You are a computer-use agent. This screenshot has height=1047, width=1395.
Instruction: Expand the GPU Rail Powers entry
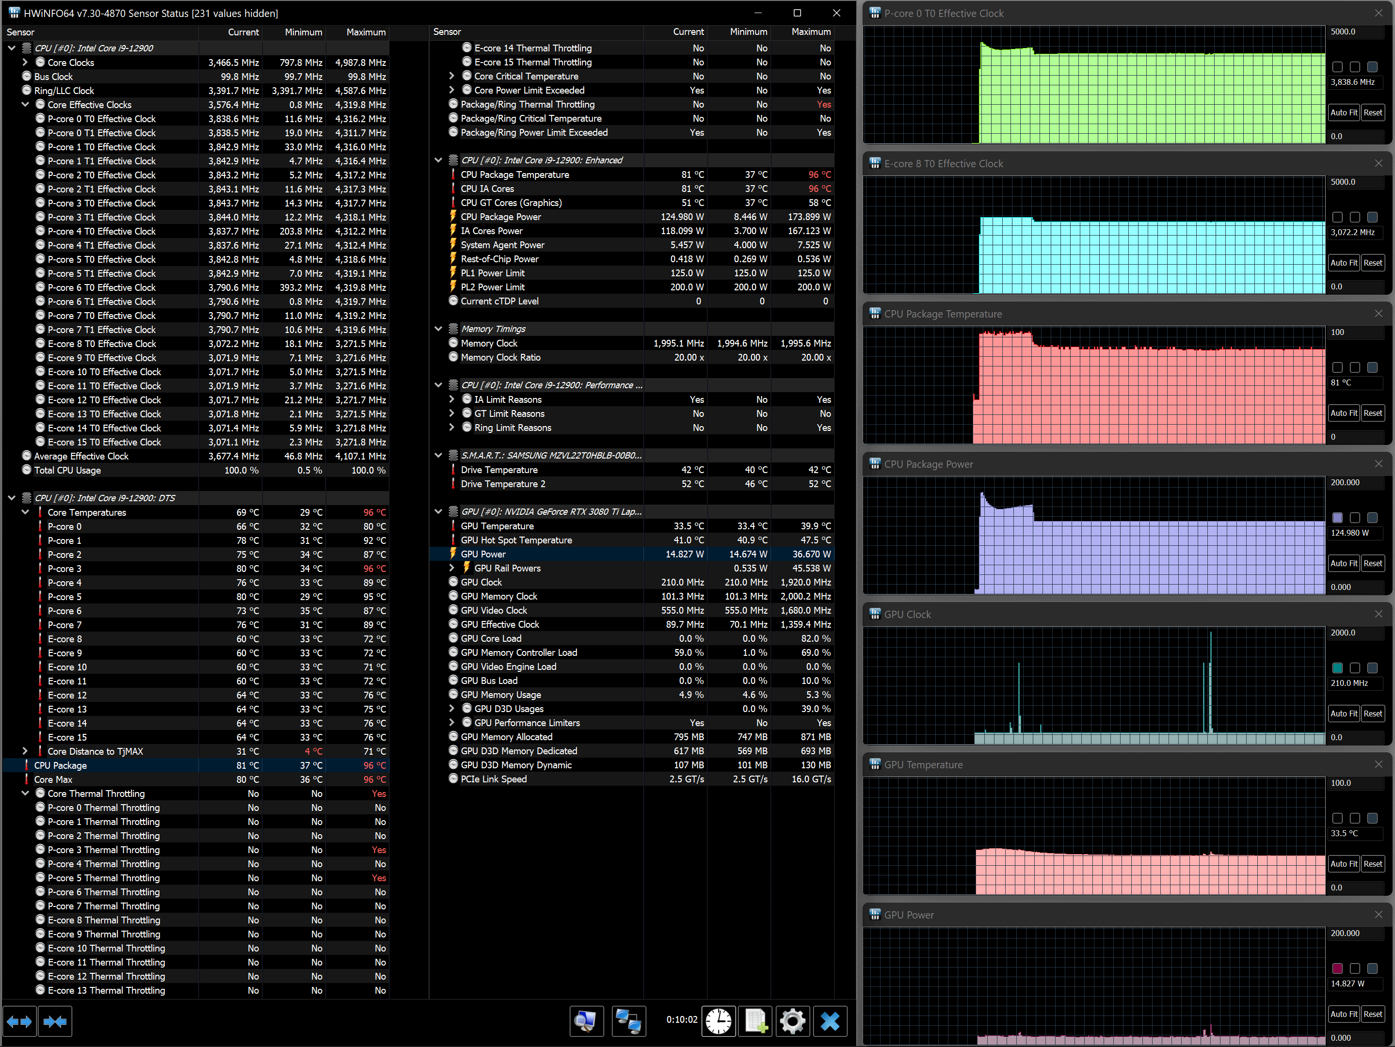tap(451, 568)
